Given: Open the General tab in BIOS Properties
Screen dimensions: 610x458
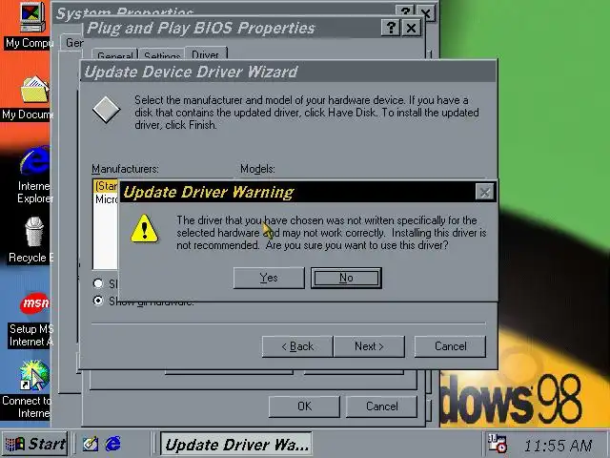Looking at the screenshot, I should [114, 55].
